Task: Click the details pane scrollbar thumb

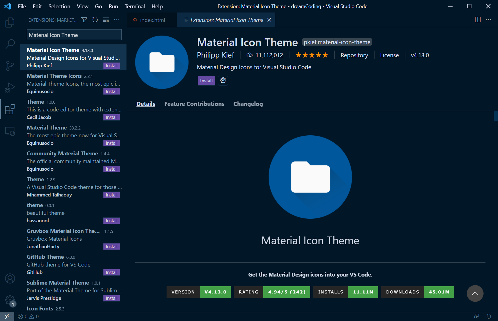Action: (x=496, y=116)
